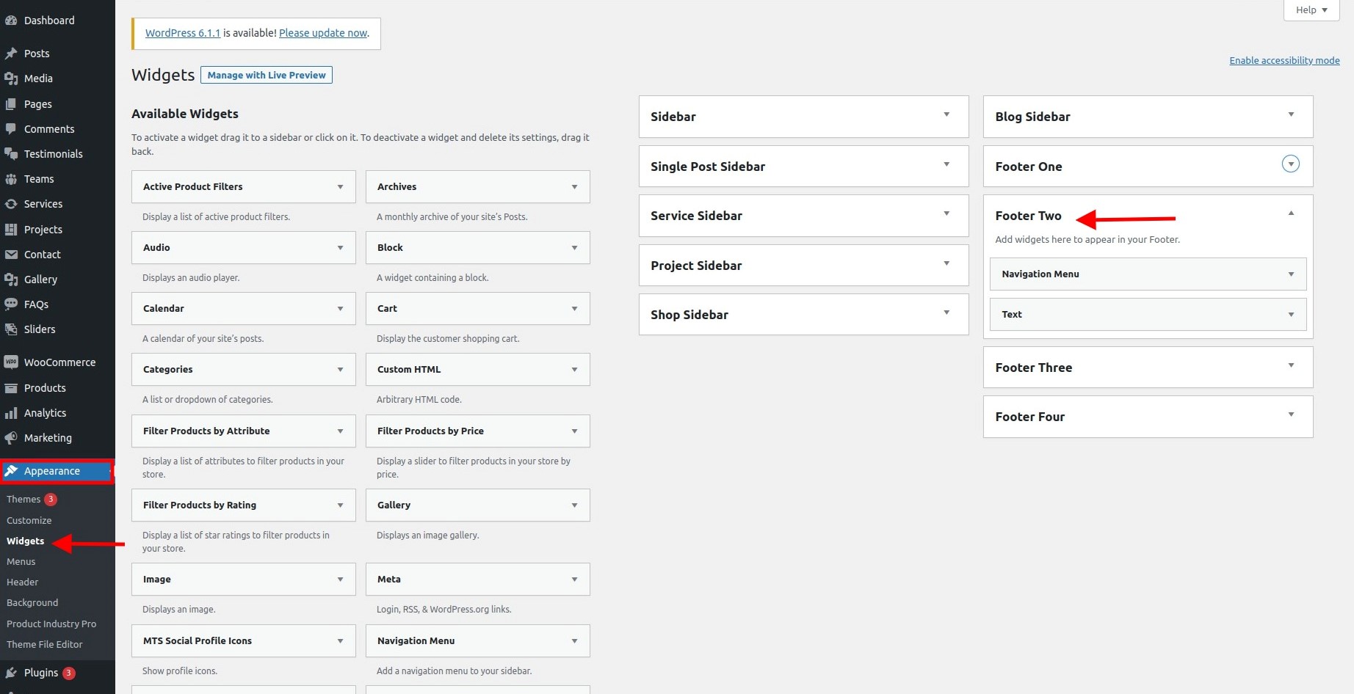Image resolution: width=1354 pixels, height=694 pixels.
Task: Click Enable accessibility mode link
Action: (x=1285, y=60)
